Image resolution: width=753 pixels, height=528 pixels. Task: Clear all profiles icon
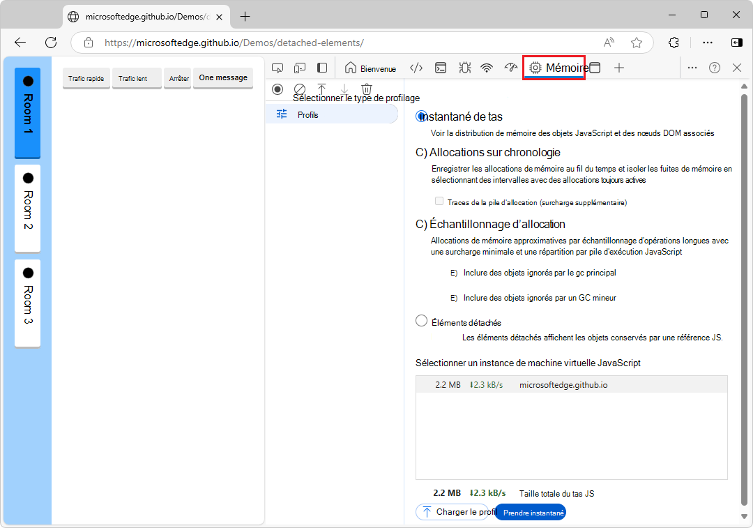tap(300, 89)
